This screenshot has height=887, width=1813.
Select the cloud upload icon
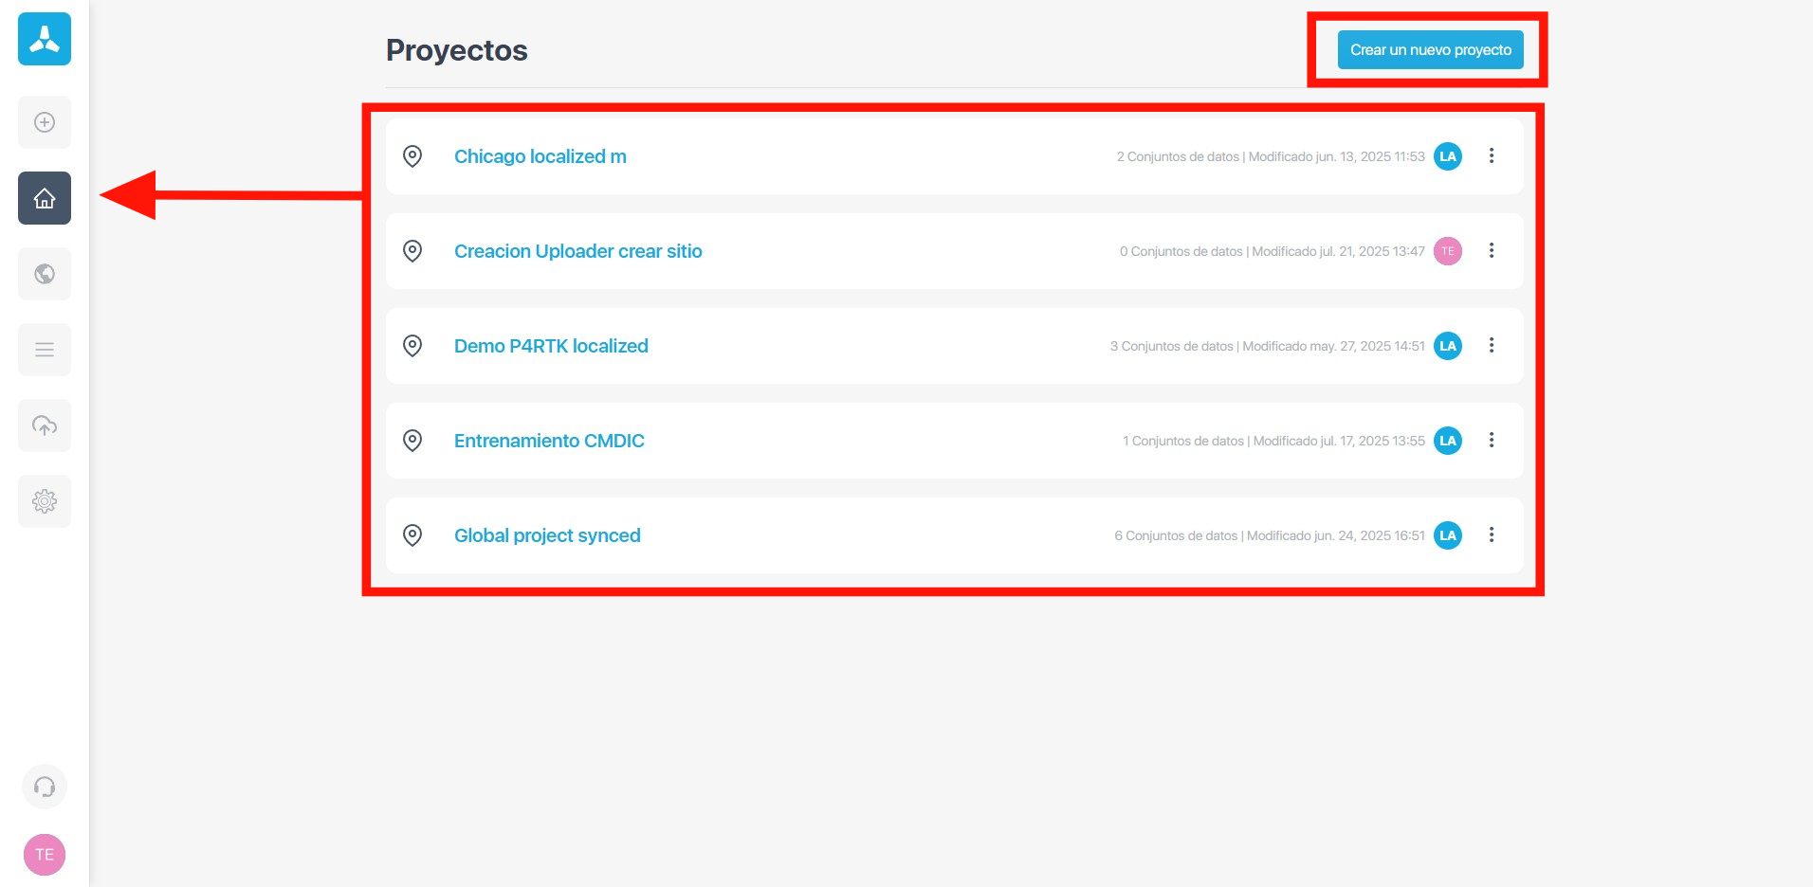[44, 425]
